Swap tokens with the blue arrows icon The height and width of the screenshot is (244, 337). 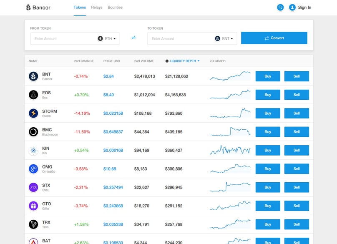pyautogui.click(x=134, y=38)
